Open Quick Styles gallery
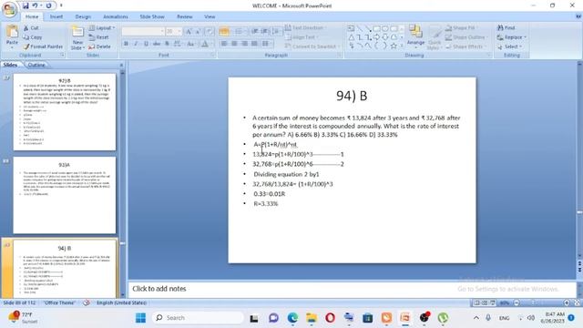Image resolution: width=583 pixels, height=328 pixels. (x=434, y=37)
